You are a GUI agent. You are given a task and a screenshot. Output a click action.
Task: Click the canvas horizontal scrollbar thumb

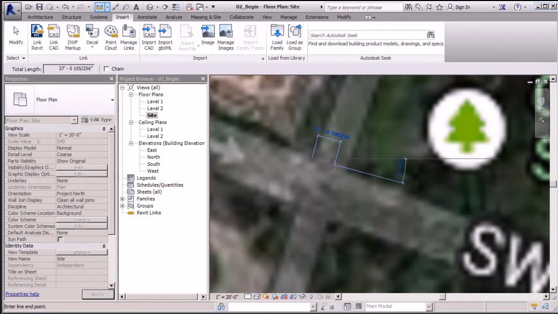442,296
